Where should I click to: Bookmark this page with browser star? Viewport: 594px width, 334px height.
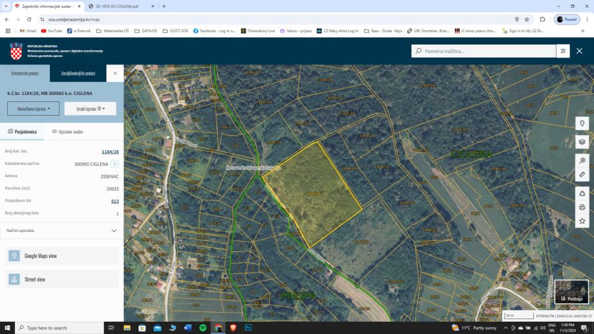click(527, 19)
